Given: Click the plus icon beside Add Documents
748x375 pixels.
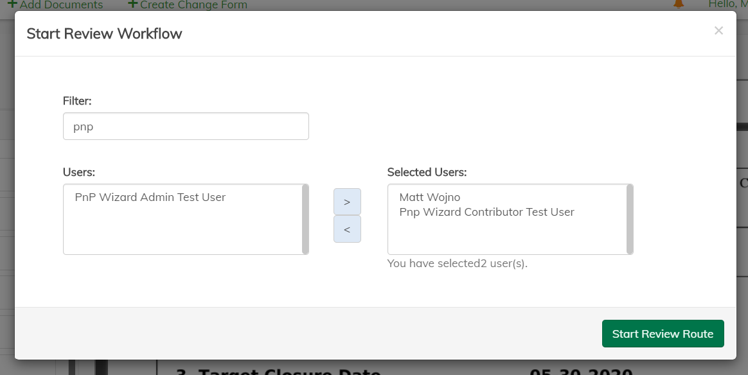Looking at the screenshot, I should tap(12, 4).
